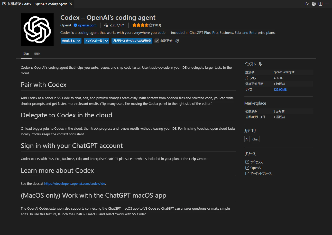Click the last release value 1 週間前
332x235 pixels.
279,117
